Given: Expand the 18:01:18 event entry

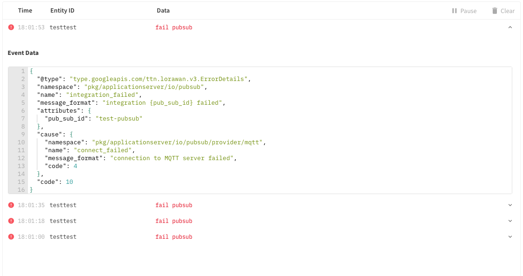Looking at the screenshot, I should [x=509, y=221].
